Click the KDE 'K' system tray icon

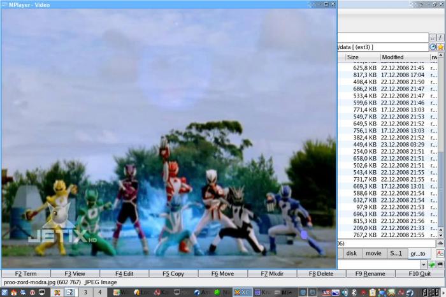[354, 293]
